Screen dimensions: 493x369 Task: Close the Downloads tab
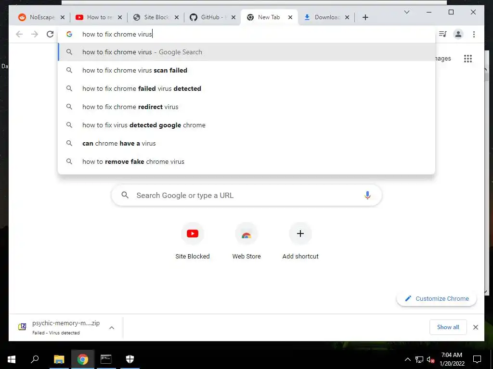(347, 17)
